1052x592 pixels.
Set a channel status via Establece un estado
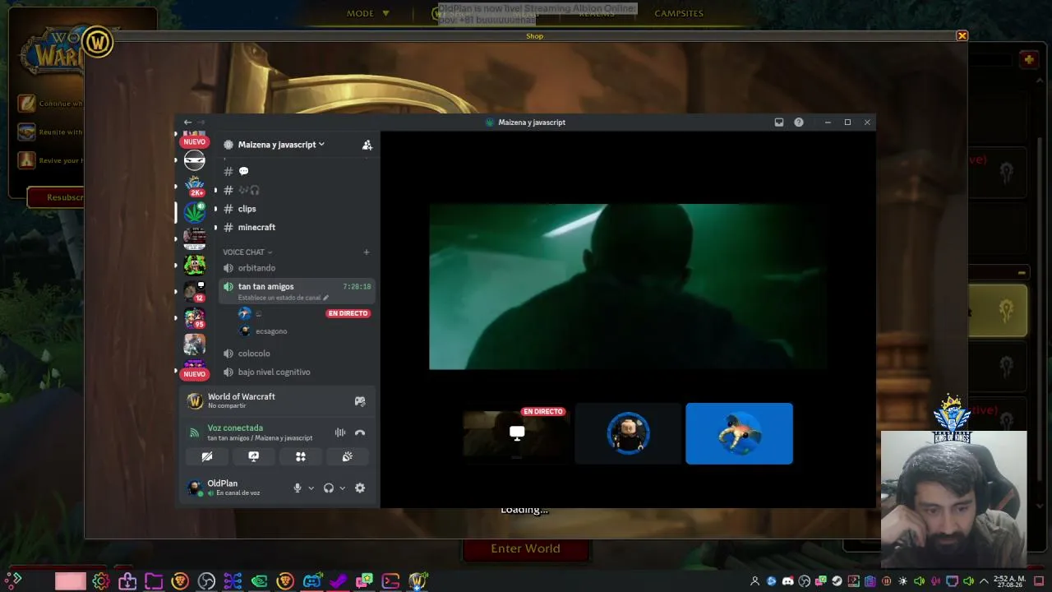click(x=283, y=298)
